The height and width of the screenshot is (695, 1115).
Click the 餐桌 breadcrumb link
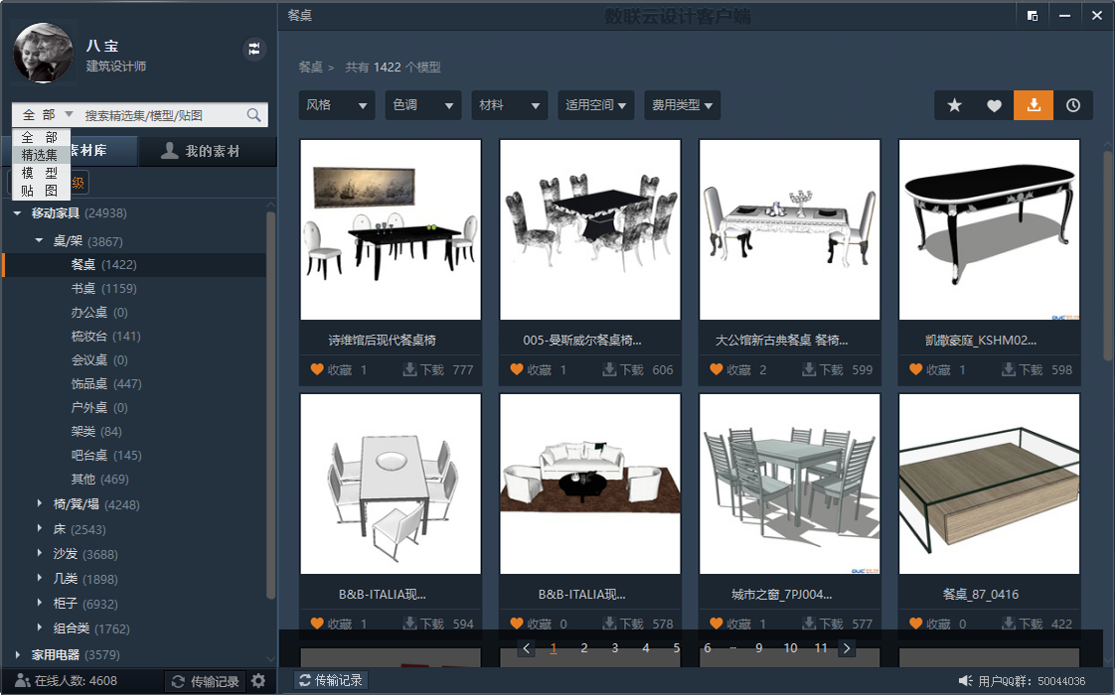[x=311, y=67]
